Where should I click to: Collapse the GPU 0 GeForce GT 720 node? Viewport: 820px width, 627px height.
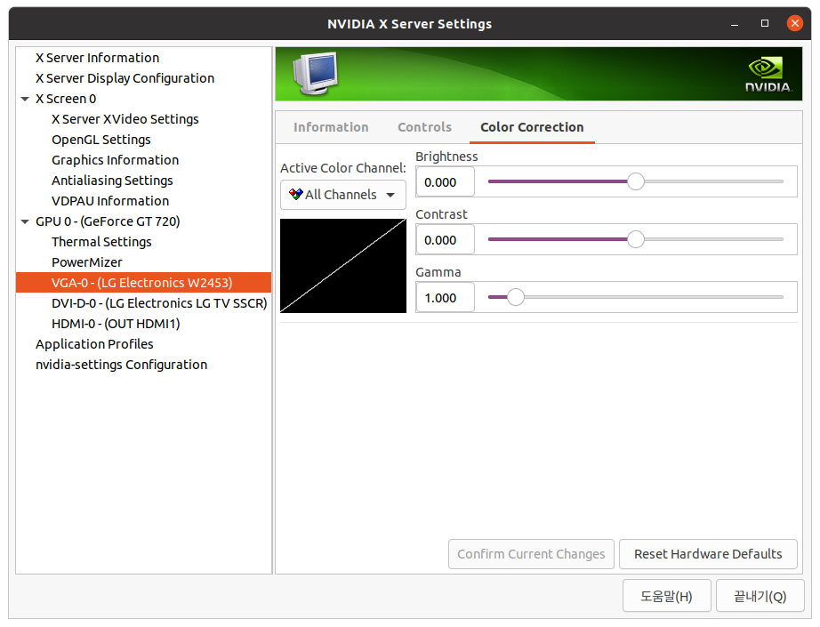[x=25, y=221]
